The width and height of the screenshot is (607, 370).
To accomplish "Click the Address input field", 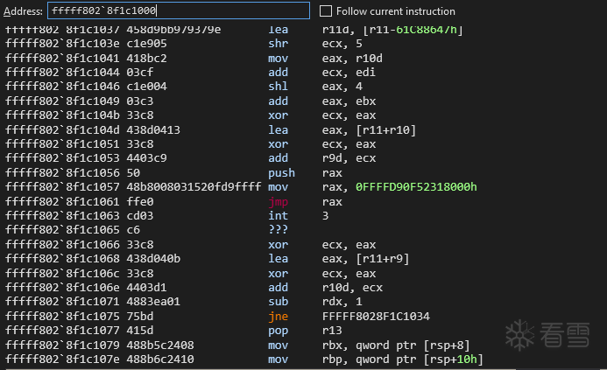I will [x=177, y=11].
